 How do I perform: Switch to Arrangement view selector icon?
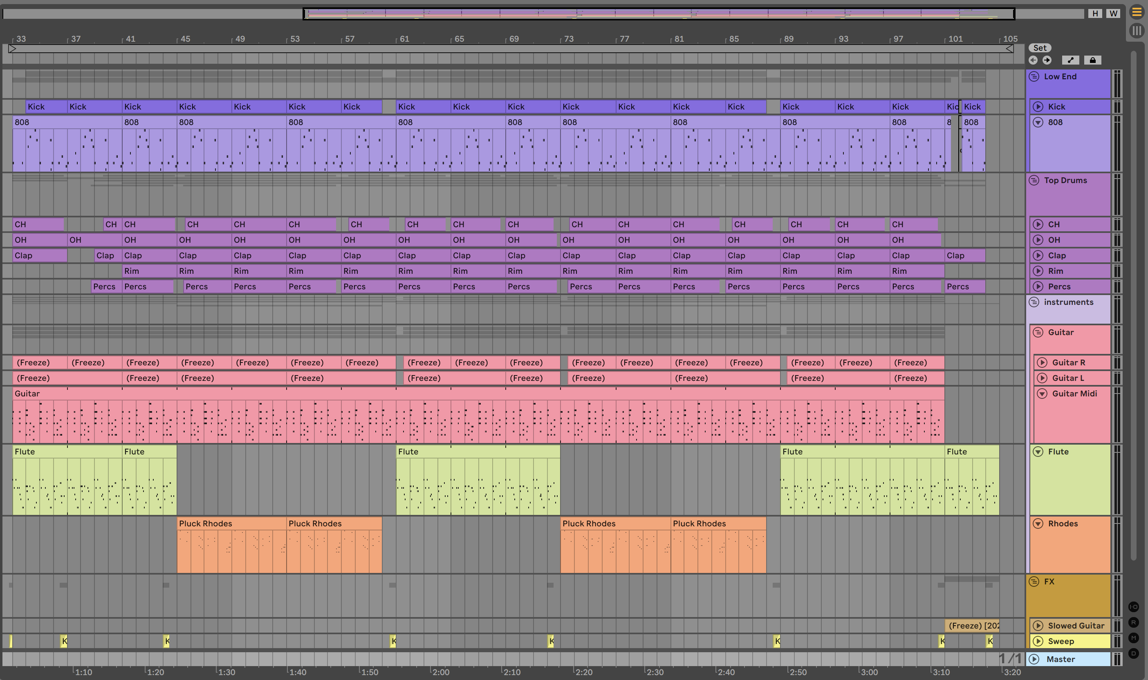click(1137, 12)
